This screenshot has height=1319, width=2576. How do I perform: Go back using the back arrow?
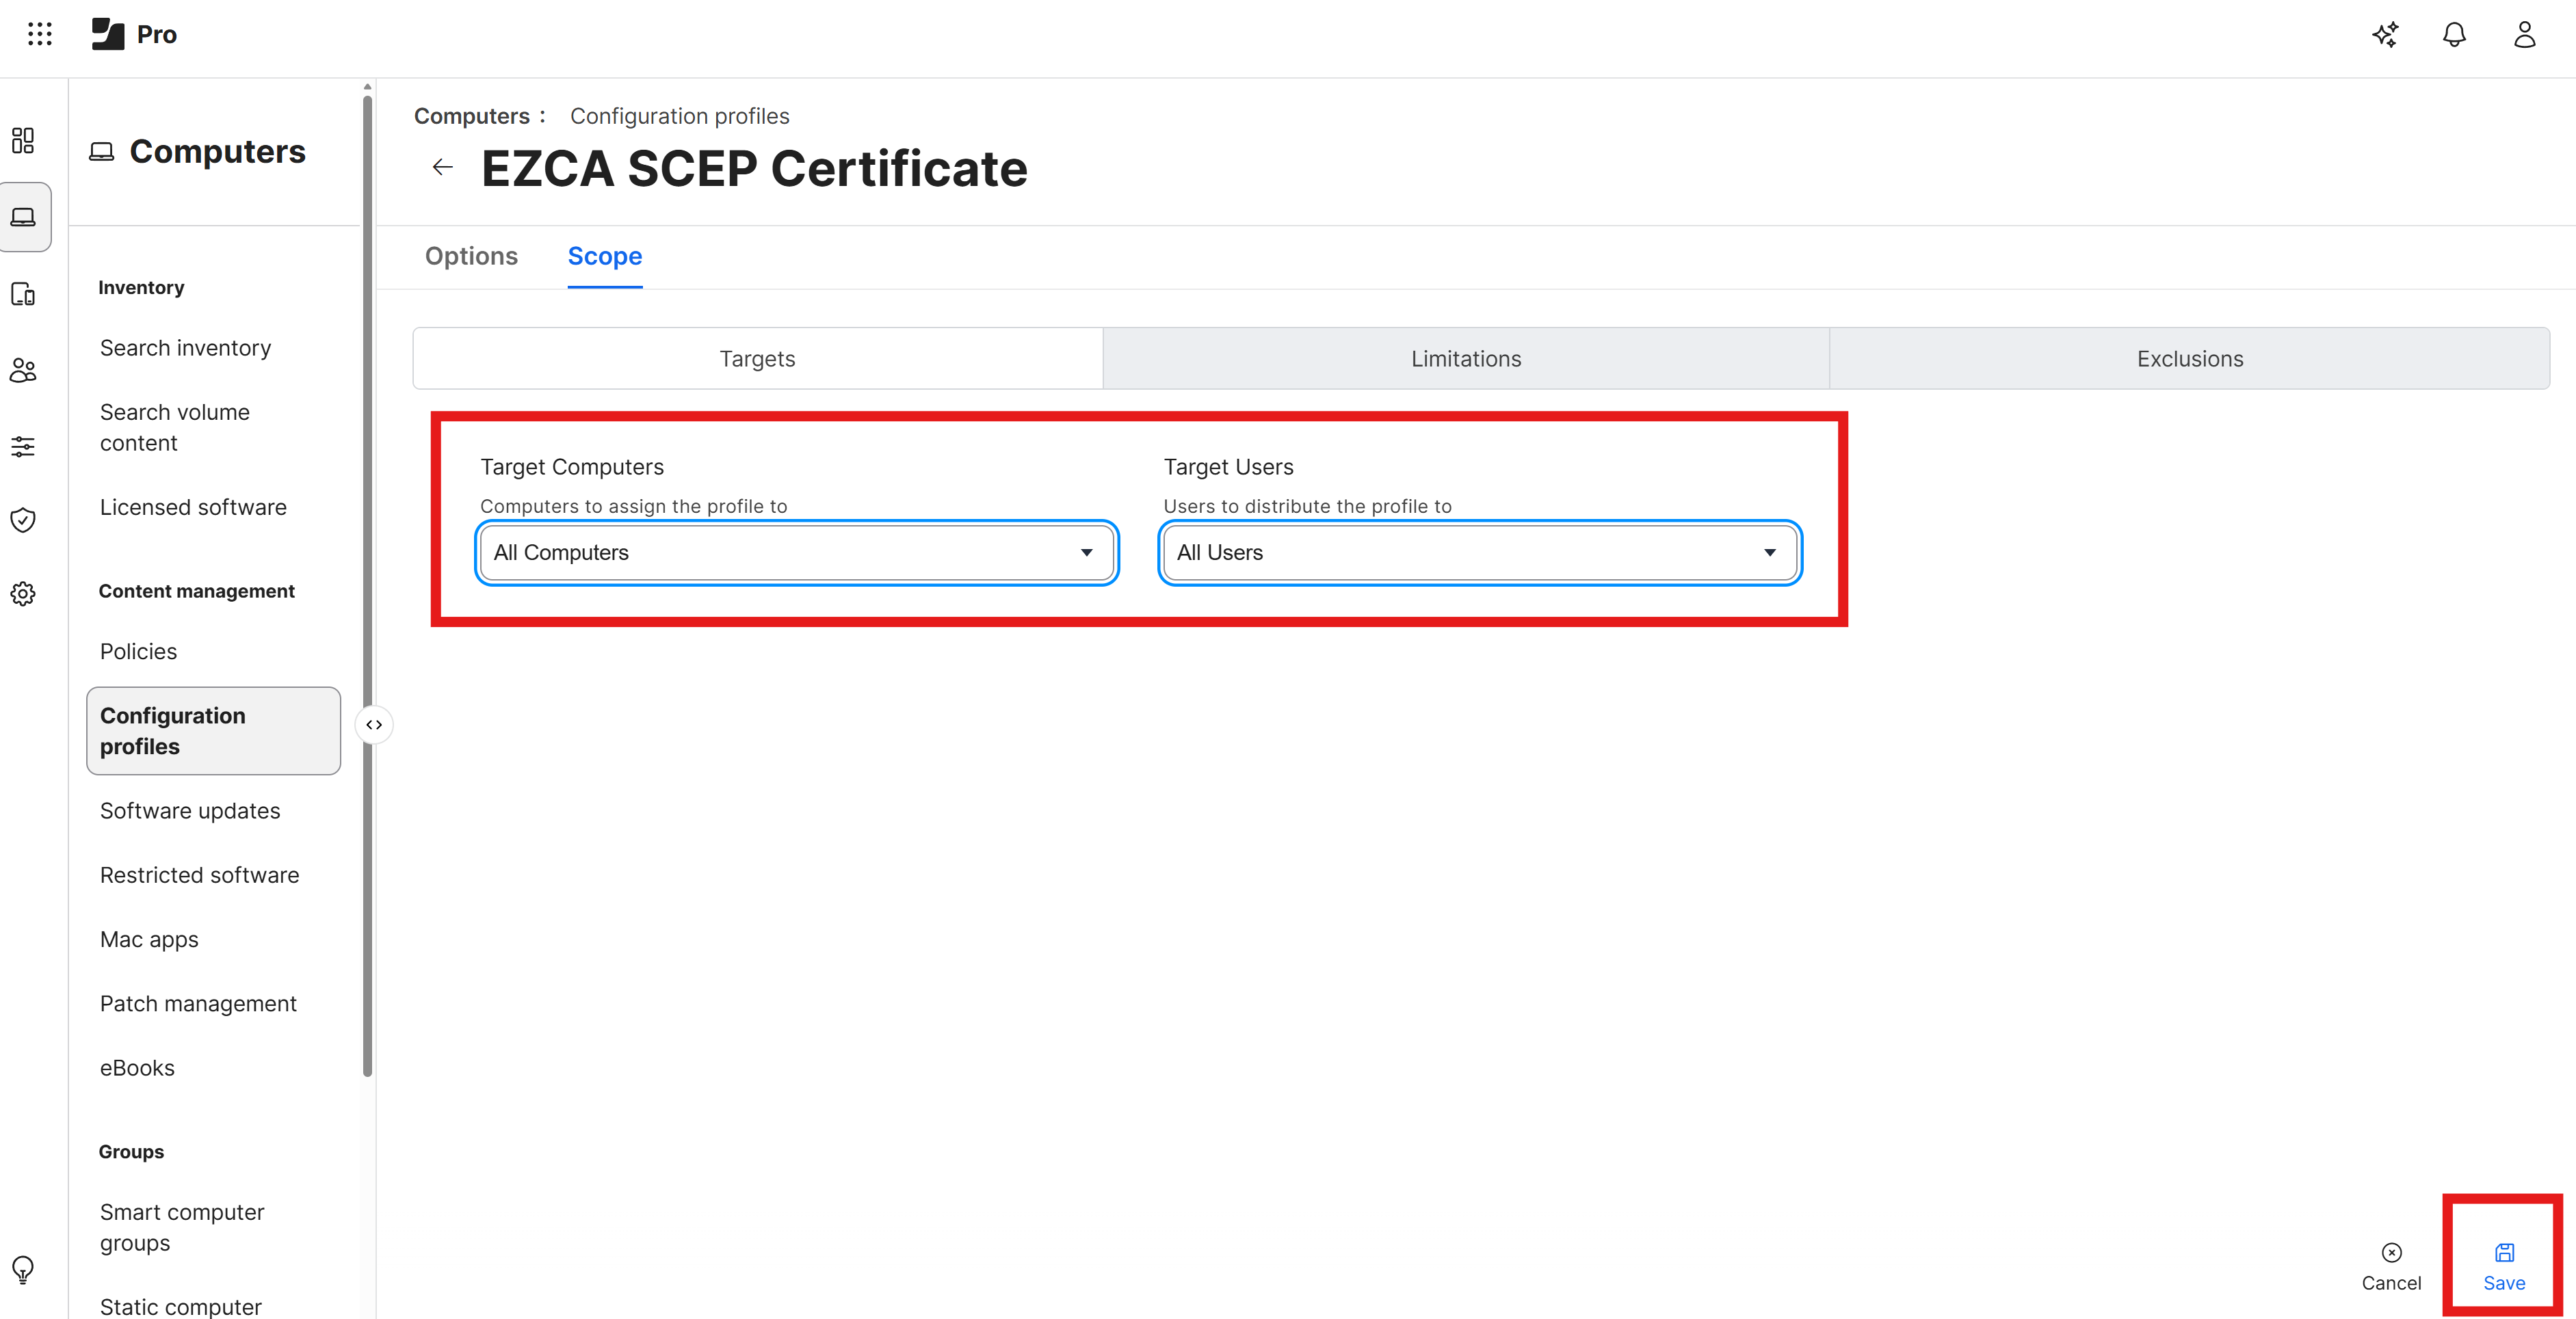click(442, 167)
